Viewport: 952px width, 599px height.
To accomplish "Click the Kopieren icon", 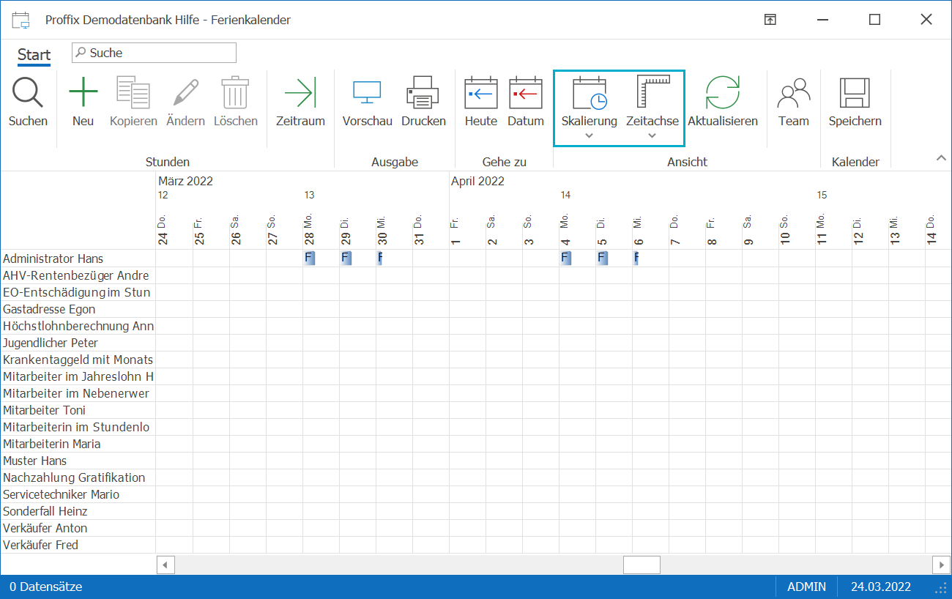I will click(133, 93).
